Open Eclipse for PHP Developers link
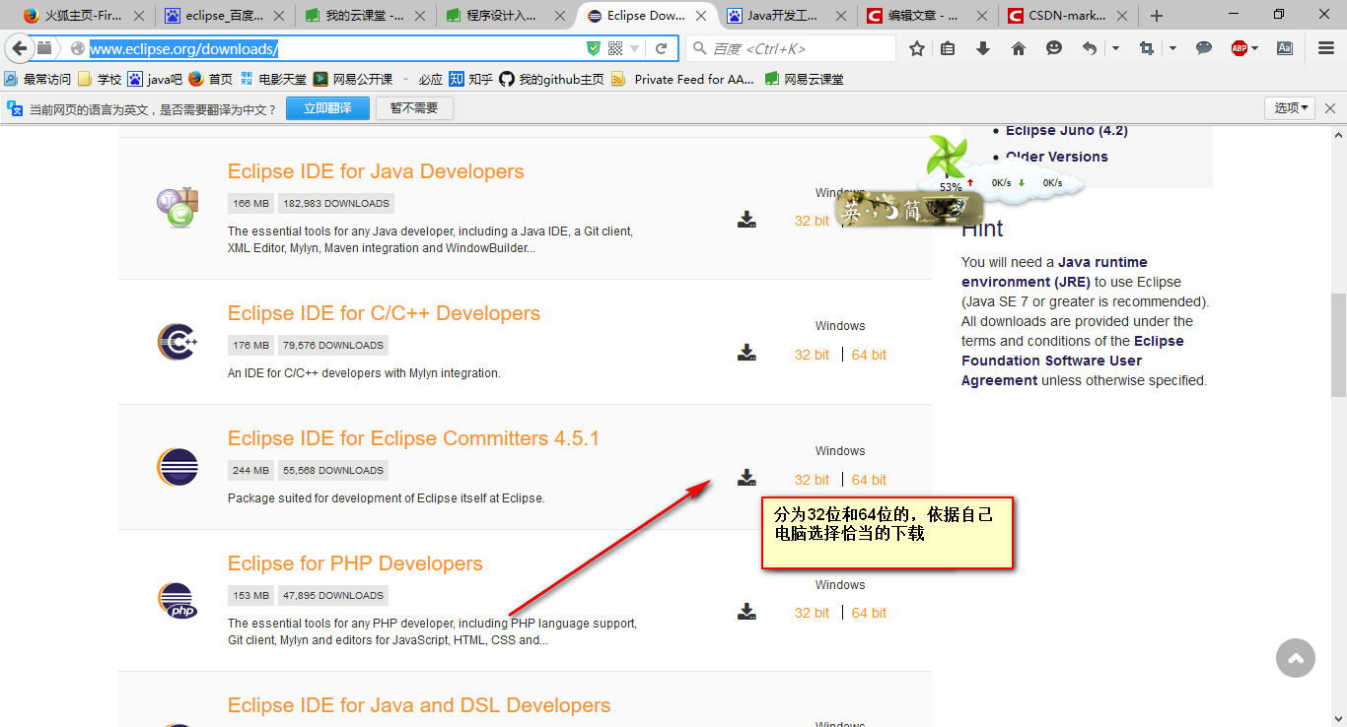The height and width of the screenshot is (727, 1347). 355,563
